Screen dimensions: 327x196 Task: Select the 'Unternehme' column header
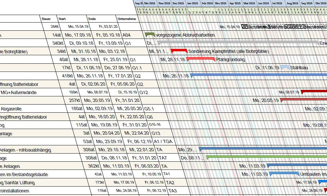click(x=127, y=19)
